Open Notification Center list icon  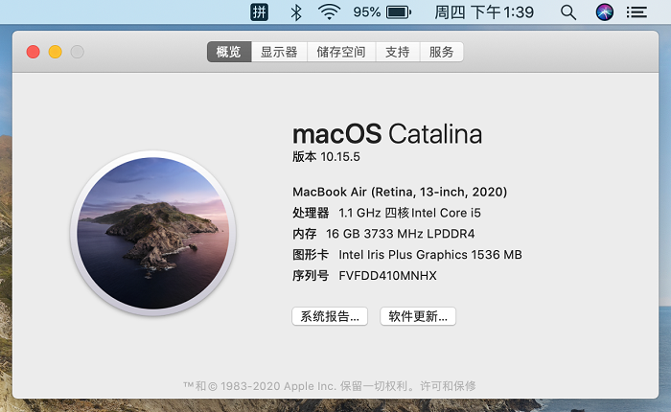[636, 12]
